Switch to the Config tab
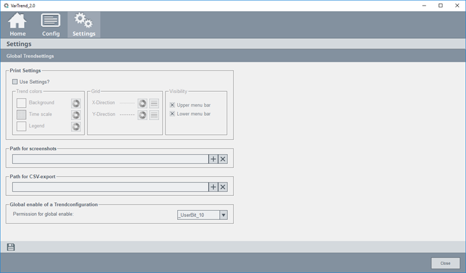The image size is (466, 273). pyautogui.click(x=51, y=25)
